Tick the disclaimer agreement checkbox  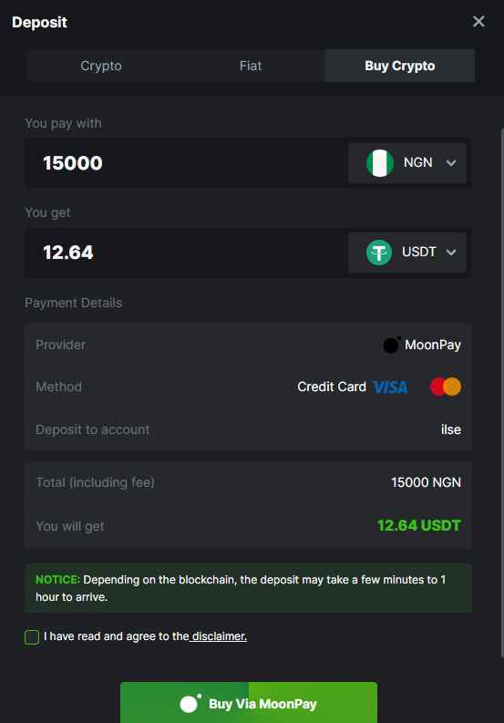coord(32,637)
